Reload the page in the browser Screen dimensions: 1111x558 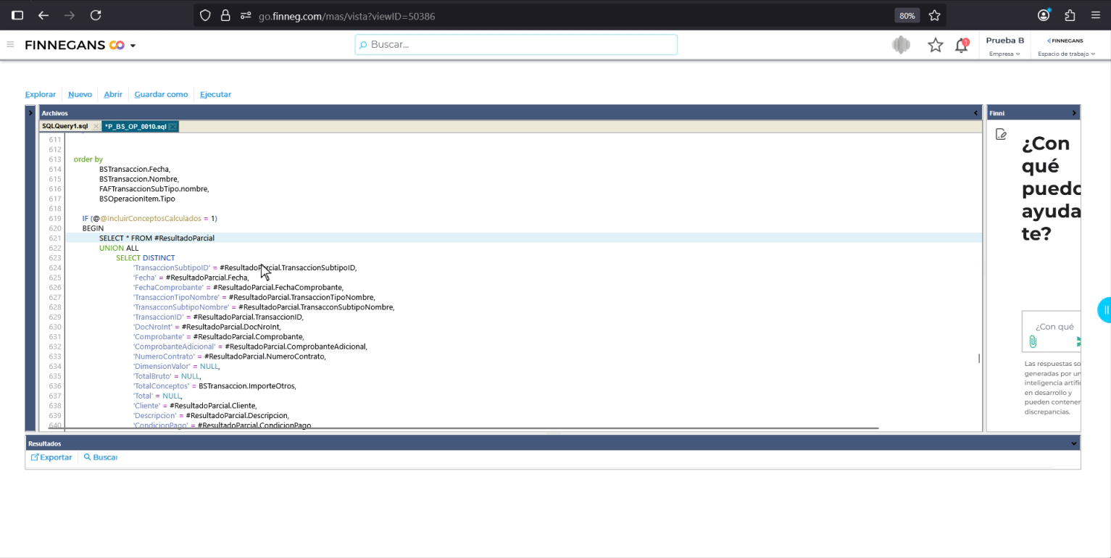coord(96,15)
